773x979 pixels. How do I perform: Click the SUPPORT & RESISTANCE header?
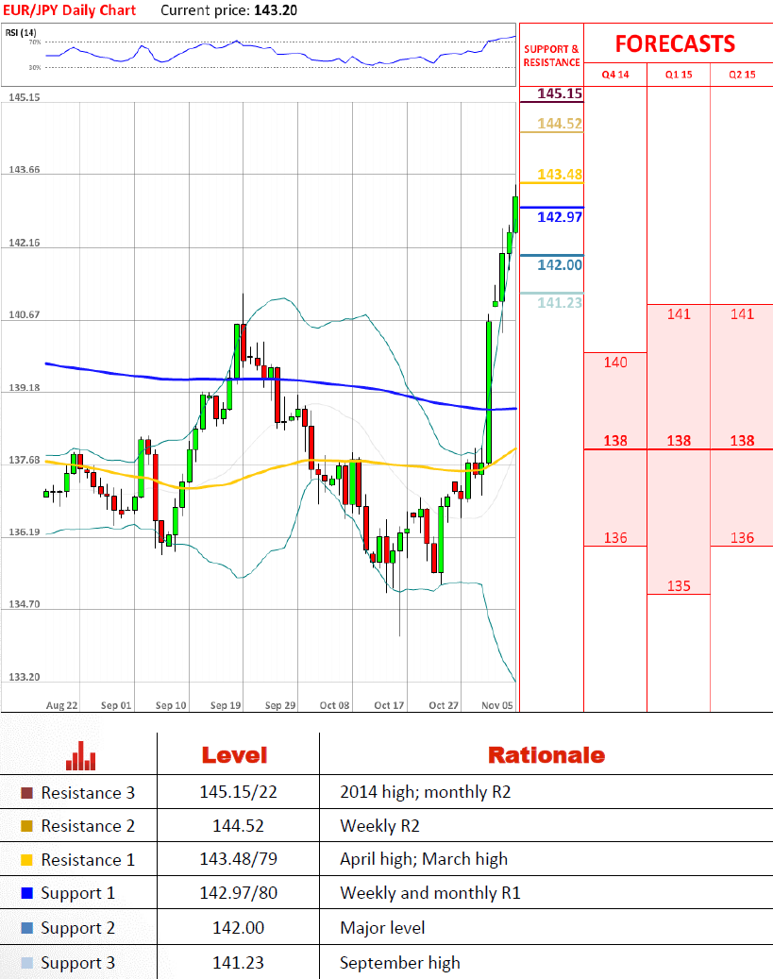click(551, 56)
